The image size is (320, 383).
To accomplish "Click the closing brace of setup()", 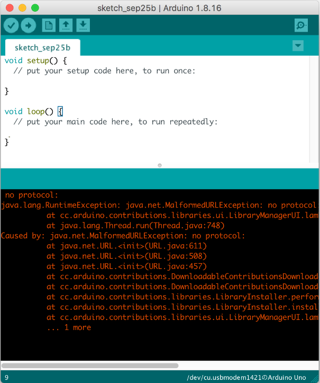I will tap(6, 91).
